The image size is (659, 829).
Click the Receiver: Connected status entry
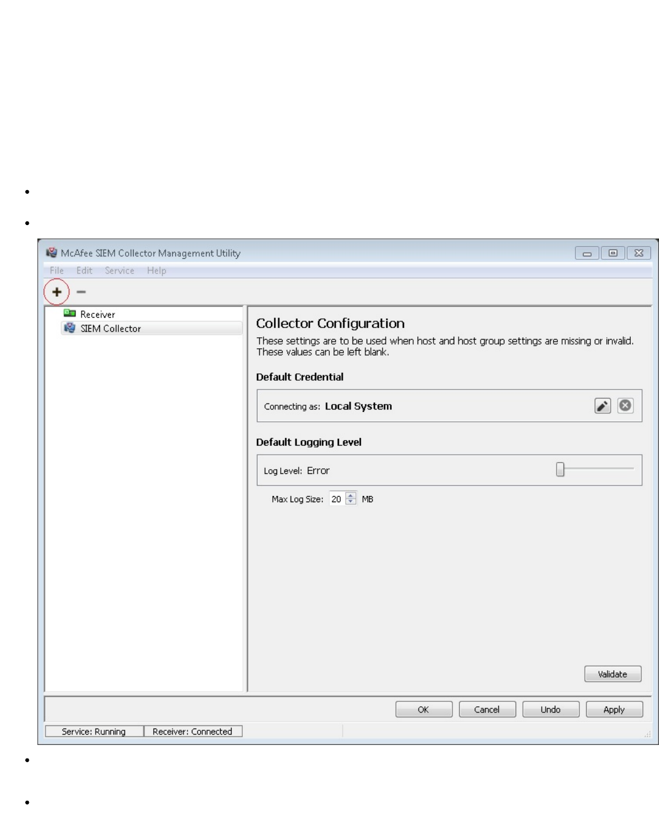[192, 732]
